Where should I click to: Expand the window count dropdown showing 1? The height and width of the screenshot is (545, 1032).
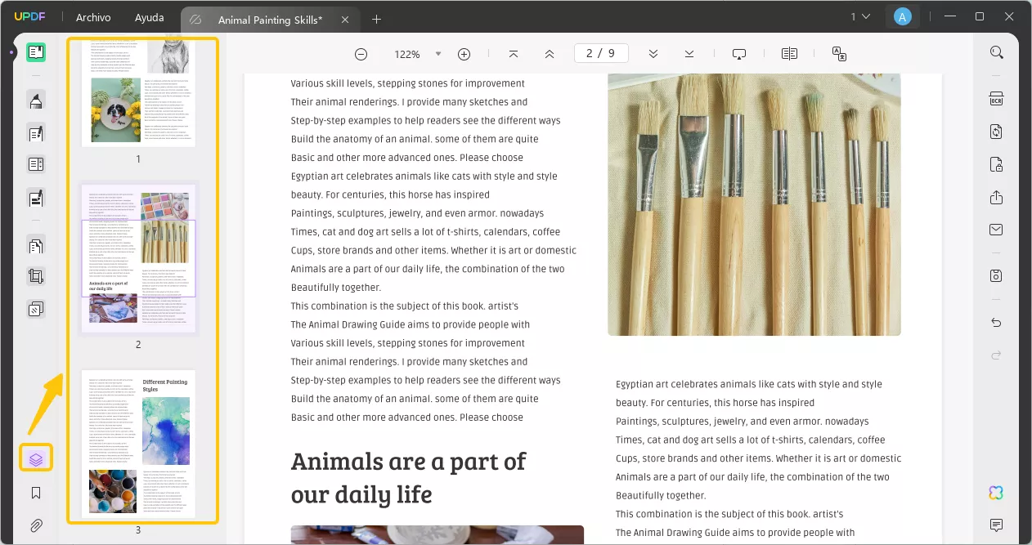[860, 16]
